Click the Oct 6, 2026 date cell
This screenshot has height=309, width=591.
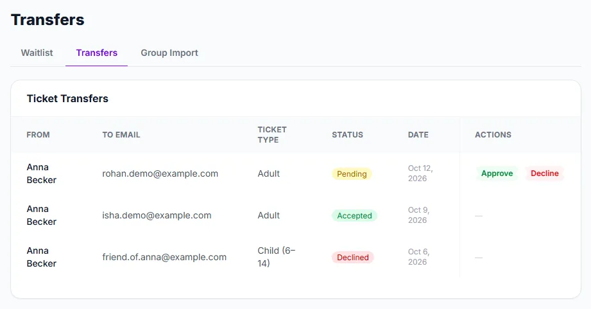[x=419, y=257]
